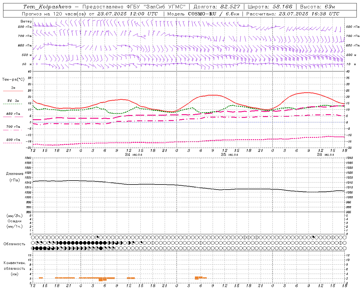This screenshot has width=361, height=288.
Task: Click the model name COSMO-RU / 6.6км
Action: coord(213,14)
